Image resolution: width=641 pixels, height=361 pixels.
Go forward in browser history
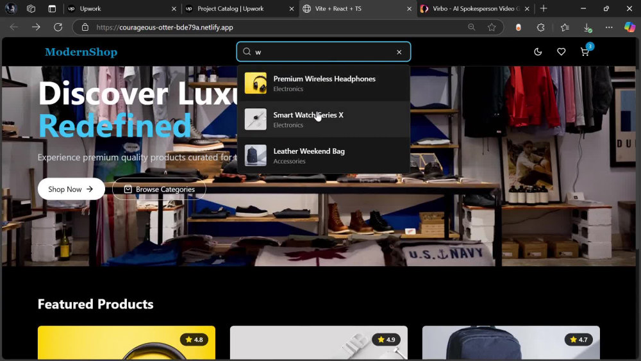[x=36, y=27]
